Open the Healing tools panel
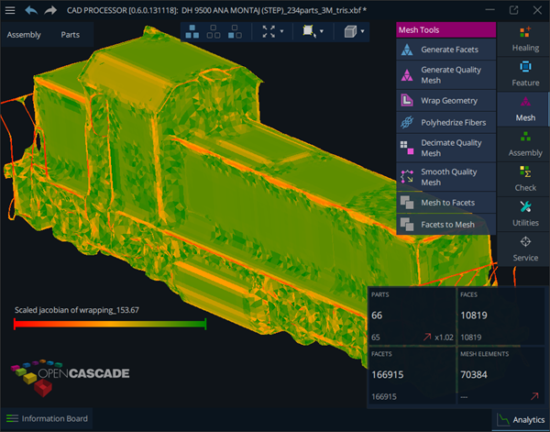This screenshot has width=550, height=432. click(525, 39)
